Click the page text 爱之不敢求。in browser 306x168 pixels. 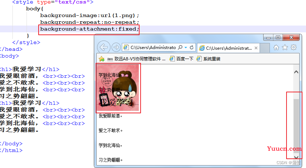(x=110, y=131)
